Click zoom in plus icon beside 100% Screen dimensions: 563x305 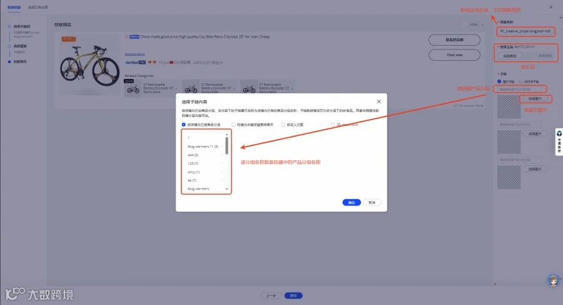click(482, 25)
